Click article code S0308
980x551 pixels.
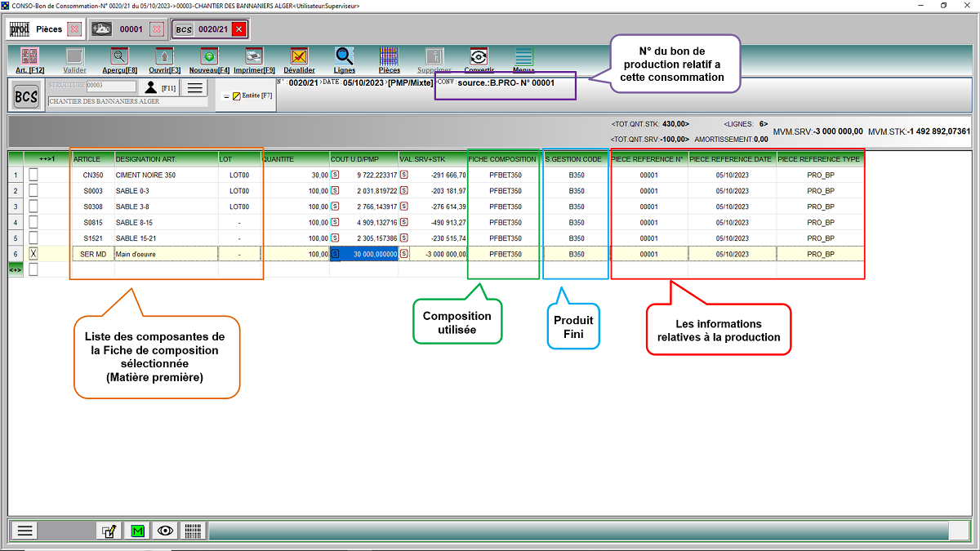click(x=94, y=207)
